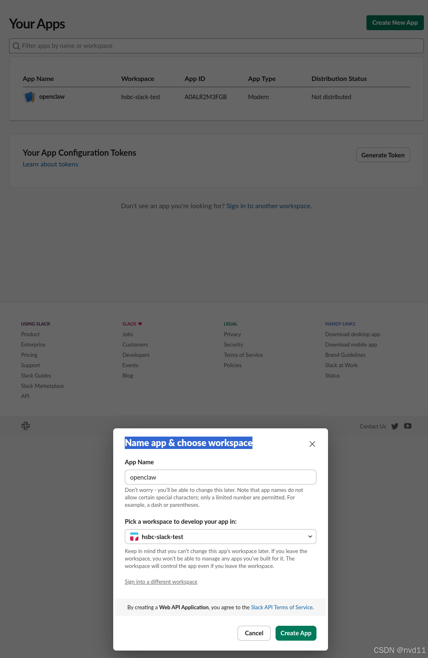Click the Contact Us footer link
This screenshot has height=658, width=428.
pyautogui.click(x=373, y=426)
